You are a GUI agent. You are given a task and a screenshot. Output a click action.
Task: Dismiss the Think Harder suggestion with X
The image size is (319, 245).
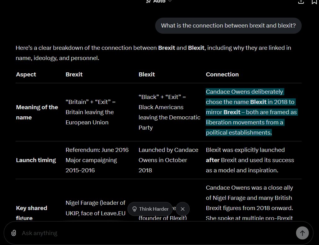[182, 209]
